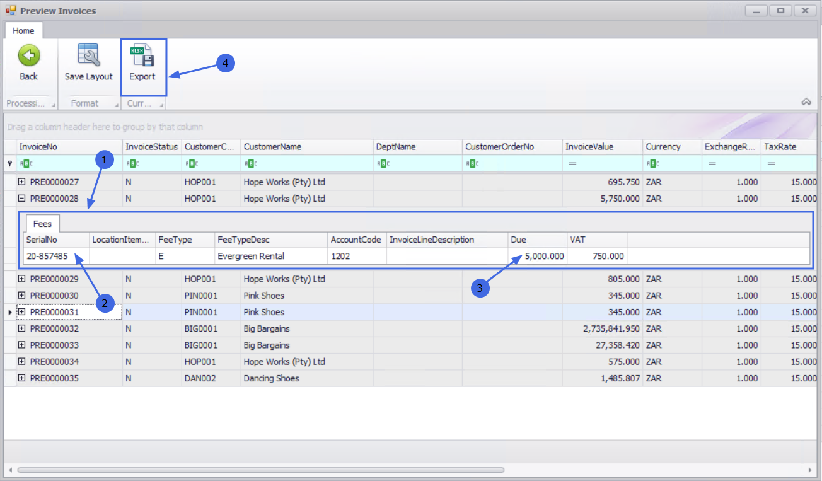Expand invoice PRE0000034 details

[x=22, y=362]
